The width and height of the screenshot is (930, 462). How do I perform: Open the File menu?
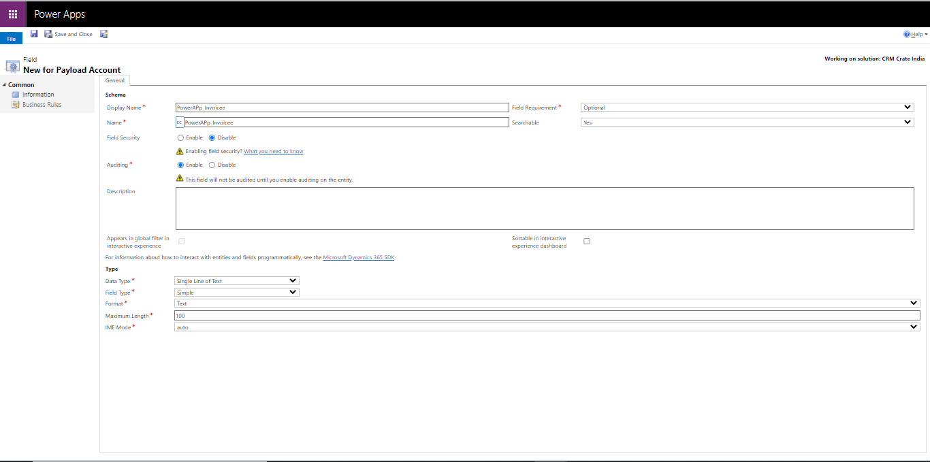[x=10, y=38]
